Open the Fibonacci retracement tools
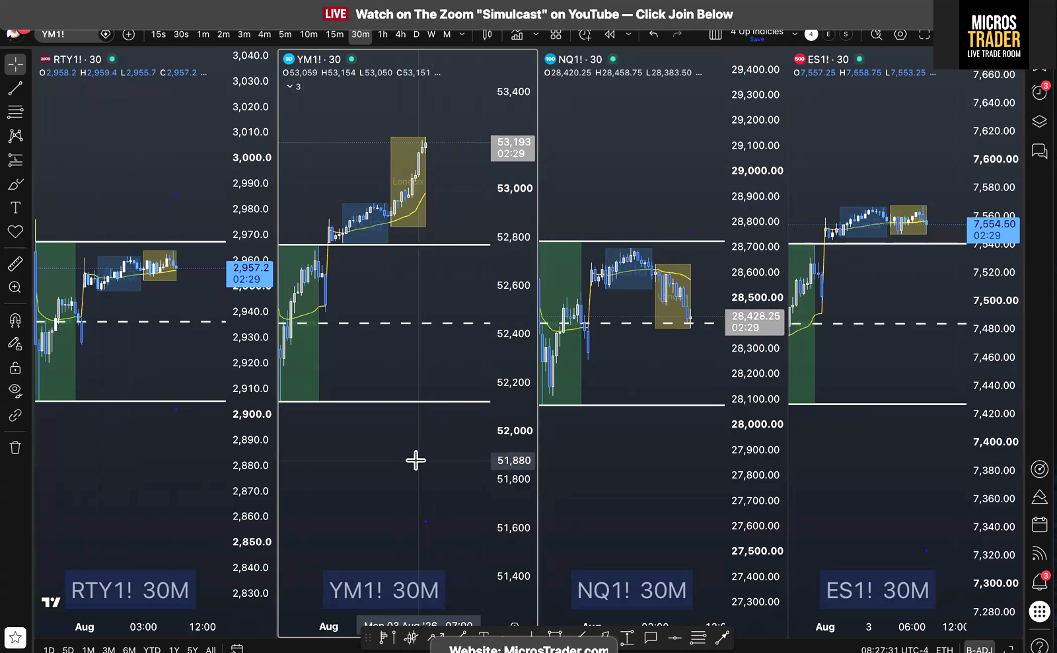Screen dimensions: 1057x653 click(x=15, y=112)
